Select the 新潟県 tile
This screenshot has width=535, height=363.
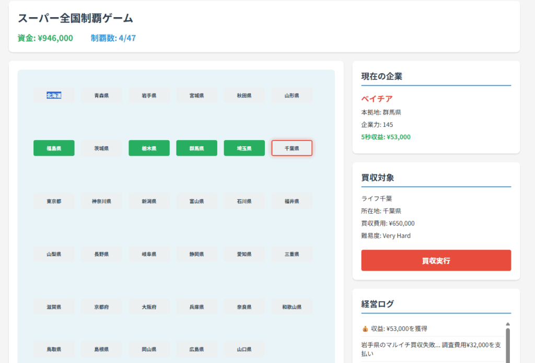(x=149, y=201)
